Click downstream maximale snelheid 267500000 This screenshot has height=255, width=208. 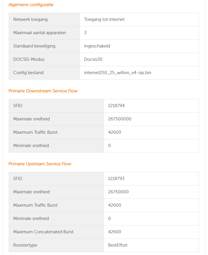click(x=119, y=119)
